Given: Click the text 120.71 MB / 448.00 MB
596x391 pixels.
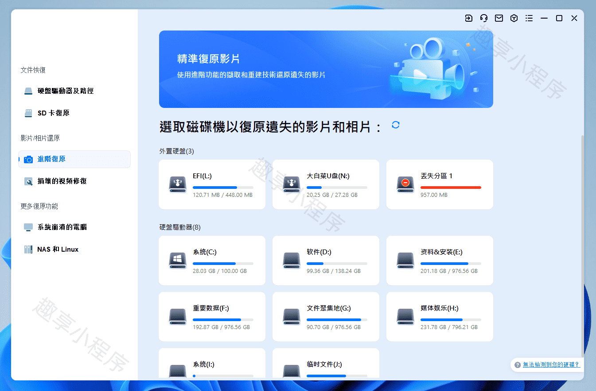Looking at the screenshot, I should click(x=222, y=195).
